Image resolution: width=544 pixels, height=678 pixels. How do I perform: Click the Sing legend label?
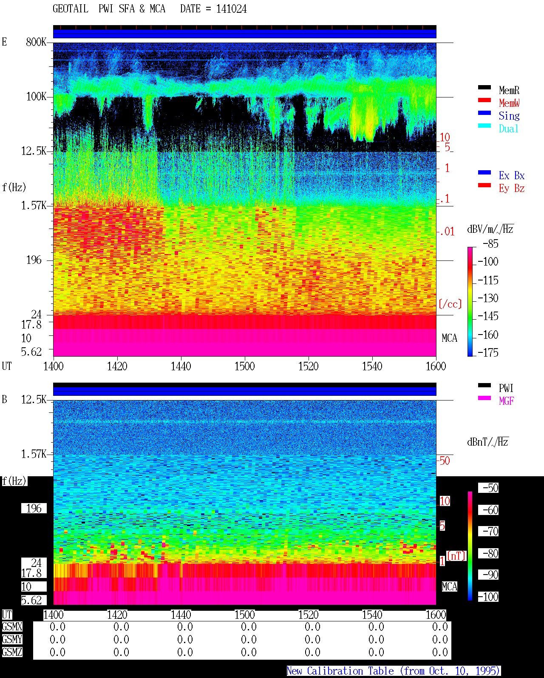509,116
